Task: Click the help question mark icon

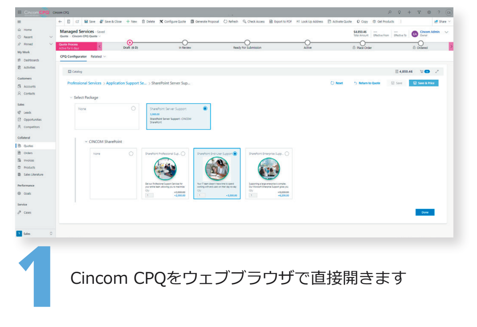Action: [439, 12]
